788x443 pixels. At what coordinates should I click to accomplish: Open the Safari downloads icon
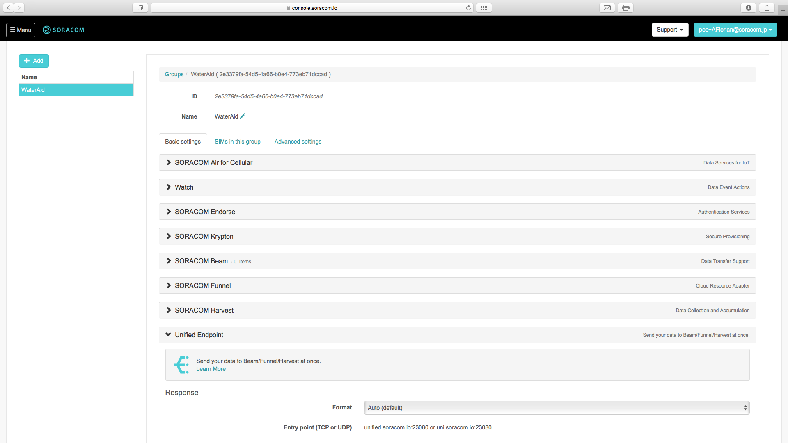[749, 8]
